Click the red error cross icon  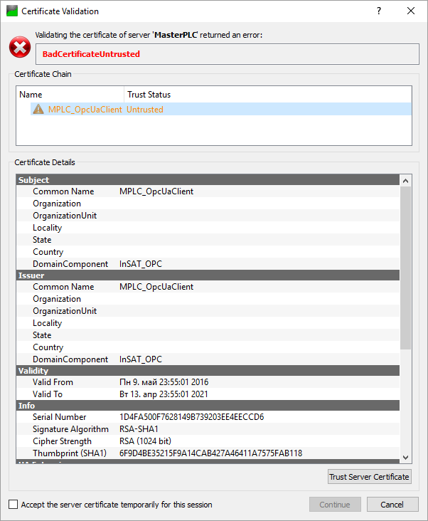click(x=20, y=47)
